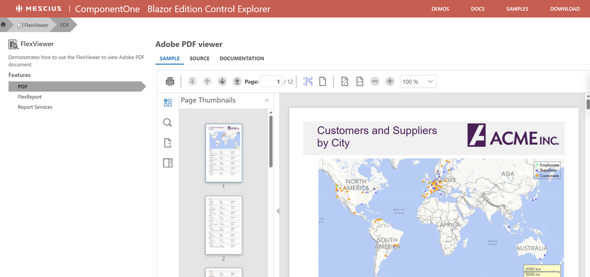This screenshot has height=277, width=590.
Task: Click the Page Thumbnails panel title
Action: point(208,100)
